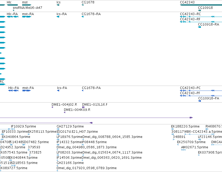Click the CG1678-PA label
The image size is (222, 172).
tap(91, 88)
